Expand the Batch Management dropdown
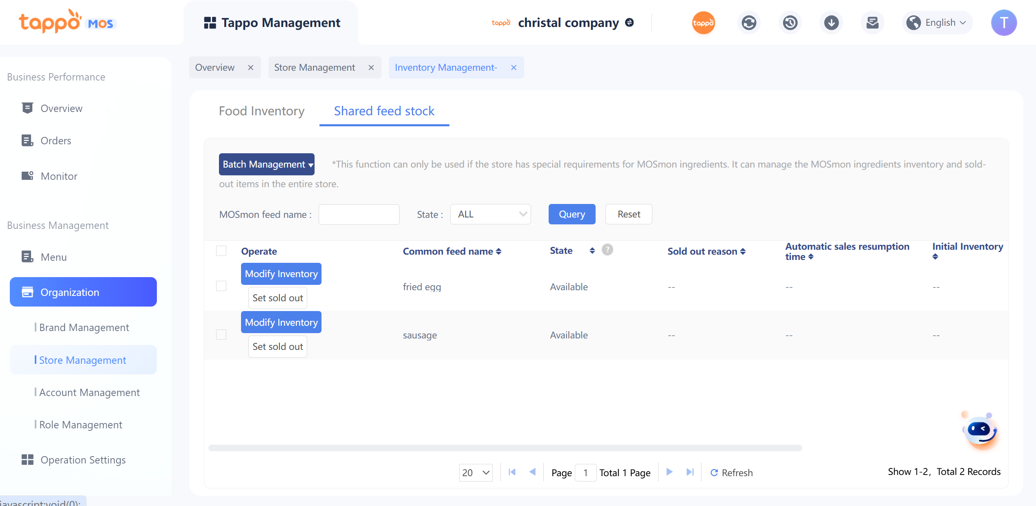Image resolution: width=1036 pixels, height=506 pixels. pos(266,164)
